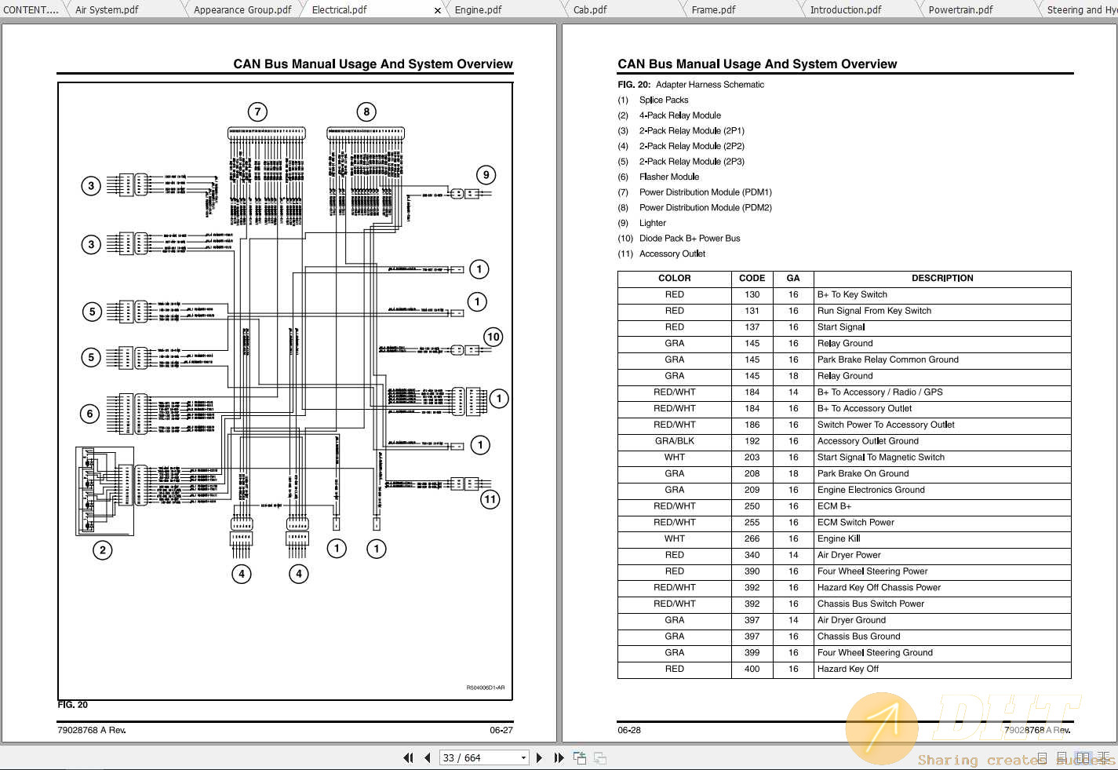This screenshot has width=1118, height=770.
Task: Select the two-page facing layout icon
Action: [1083, 757]
